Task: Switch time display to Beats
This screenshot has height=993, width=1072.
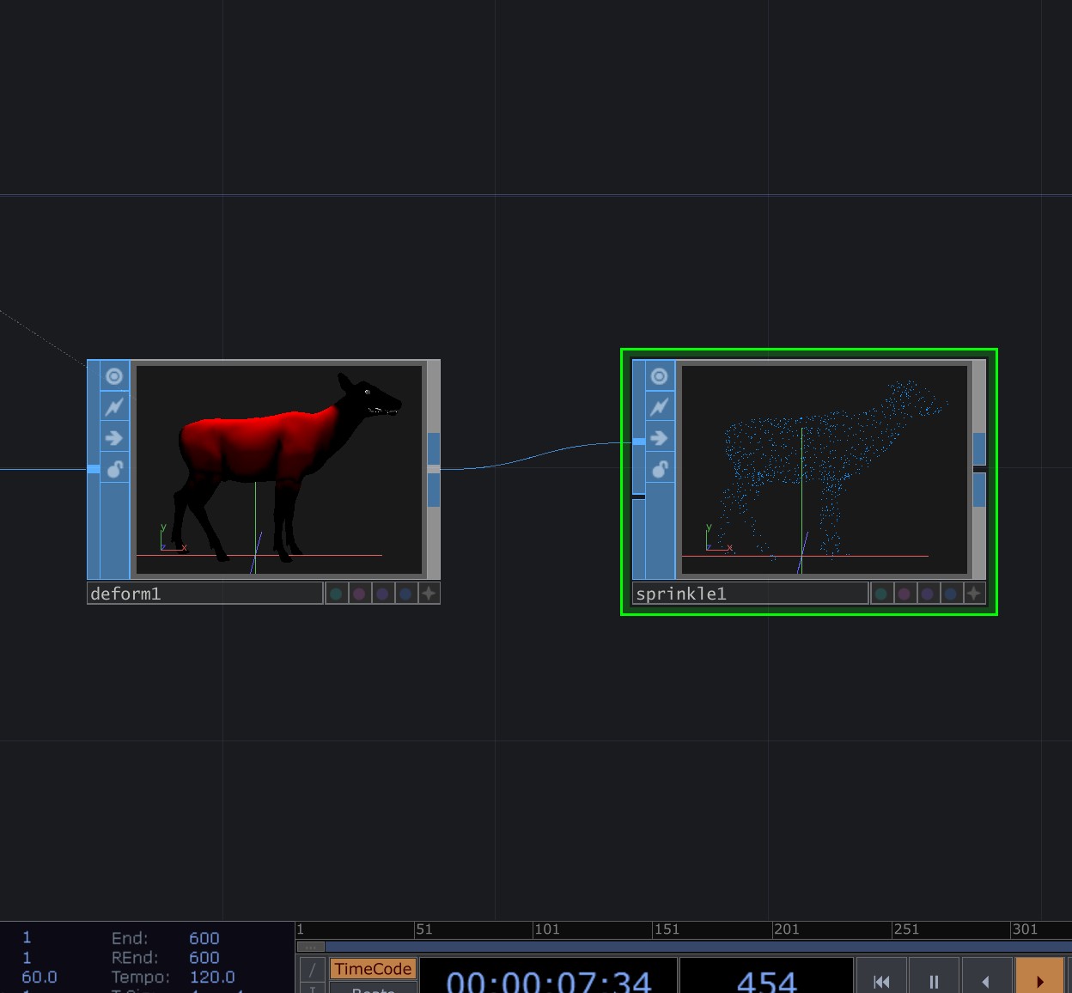Action: pyautogui.click(x=373, y=990)
